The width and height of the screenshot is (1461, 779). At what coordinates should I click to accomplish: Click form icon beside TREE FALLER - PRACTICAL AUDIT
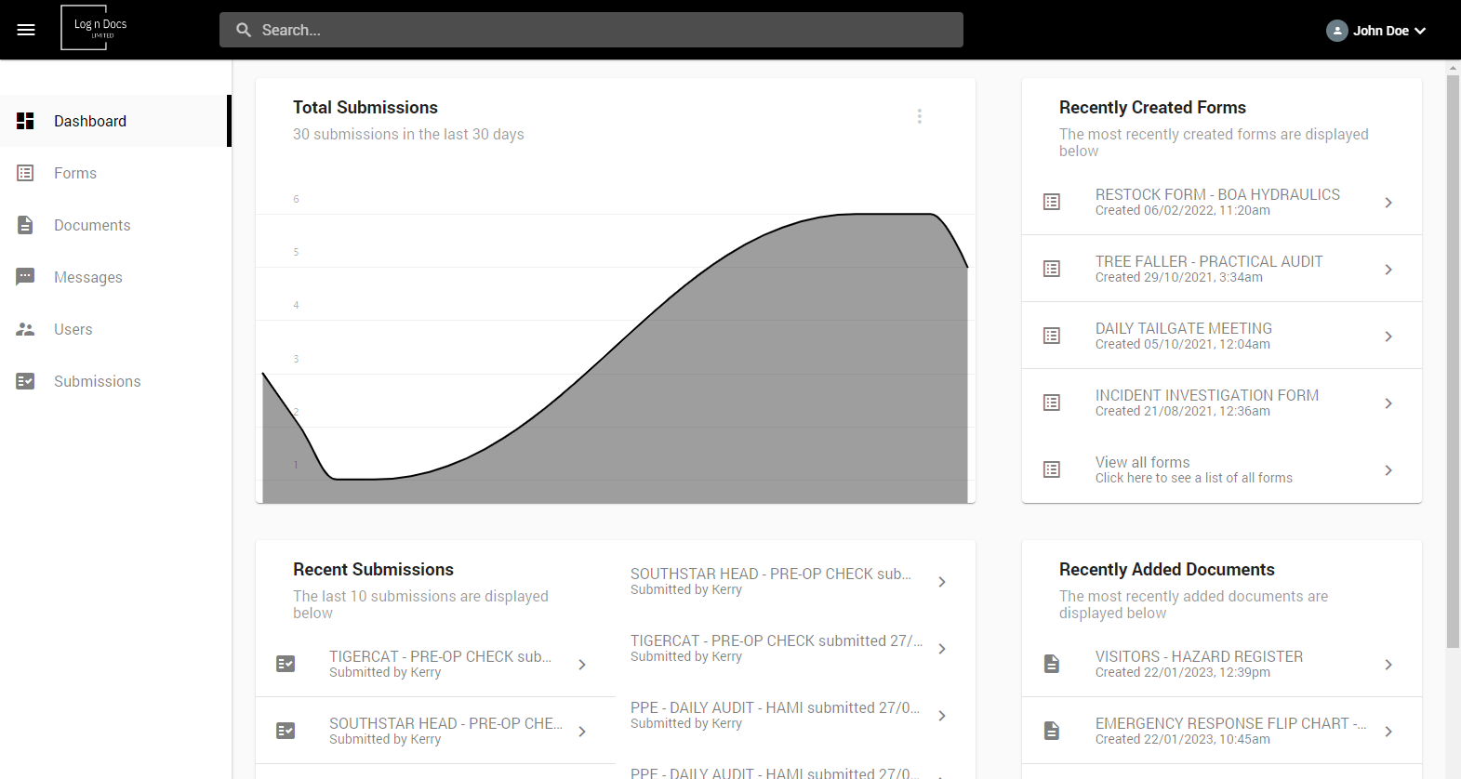tap(1052, 269)
